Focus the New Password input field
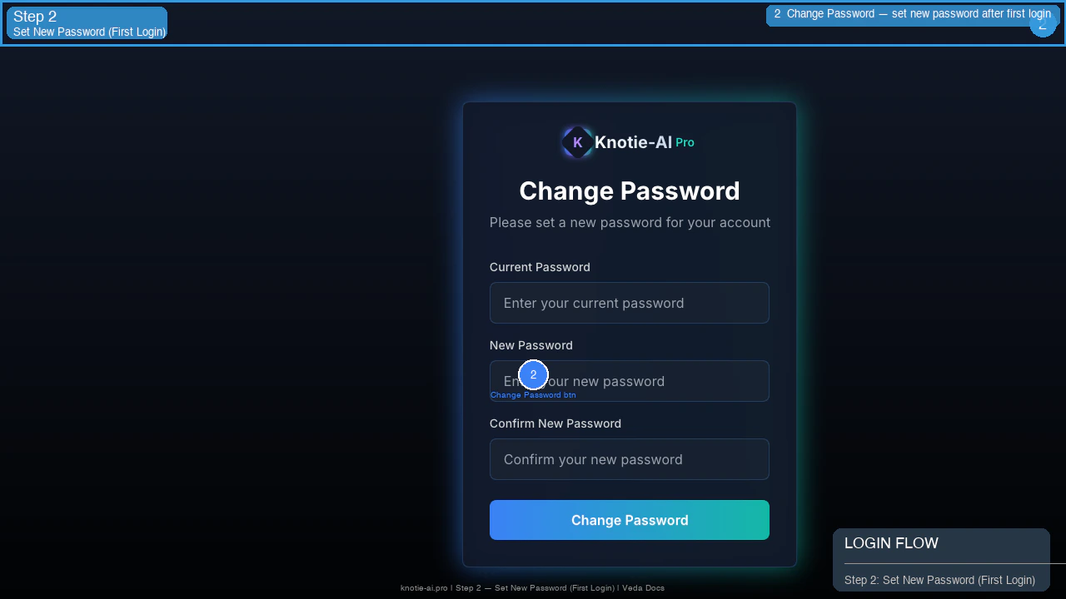The height and width of the screenshot is (599, 1066). tap(630, 381)
